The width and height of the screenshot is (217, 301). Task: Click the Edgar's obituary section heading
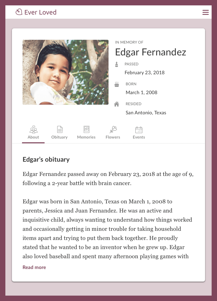pyautogui.click(x=46, y=160)
